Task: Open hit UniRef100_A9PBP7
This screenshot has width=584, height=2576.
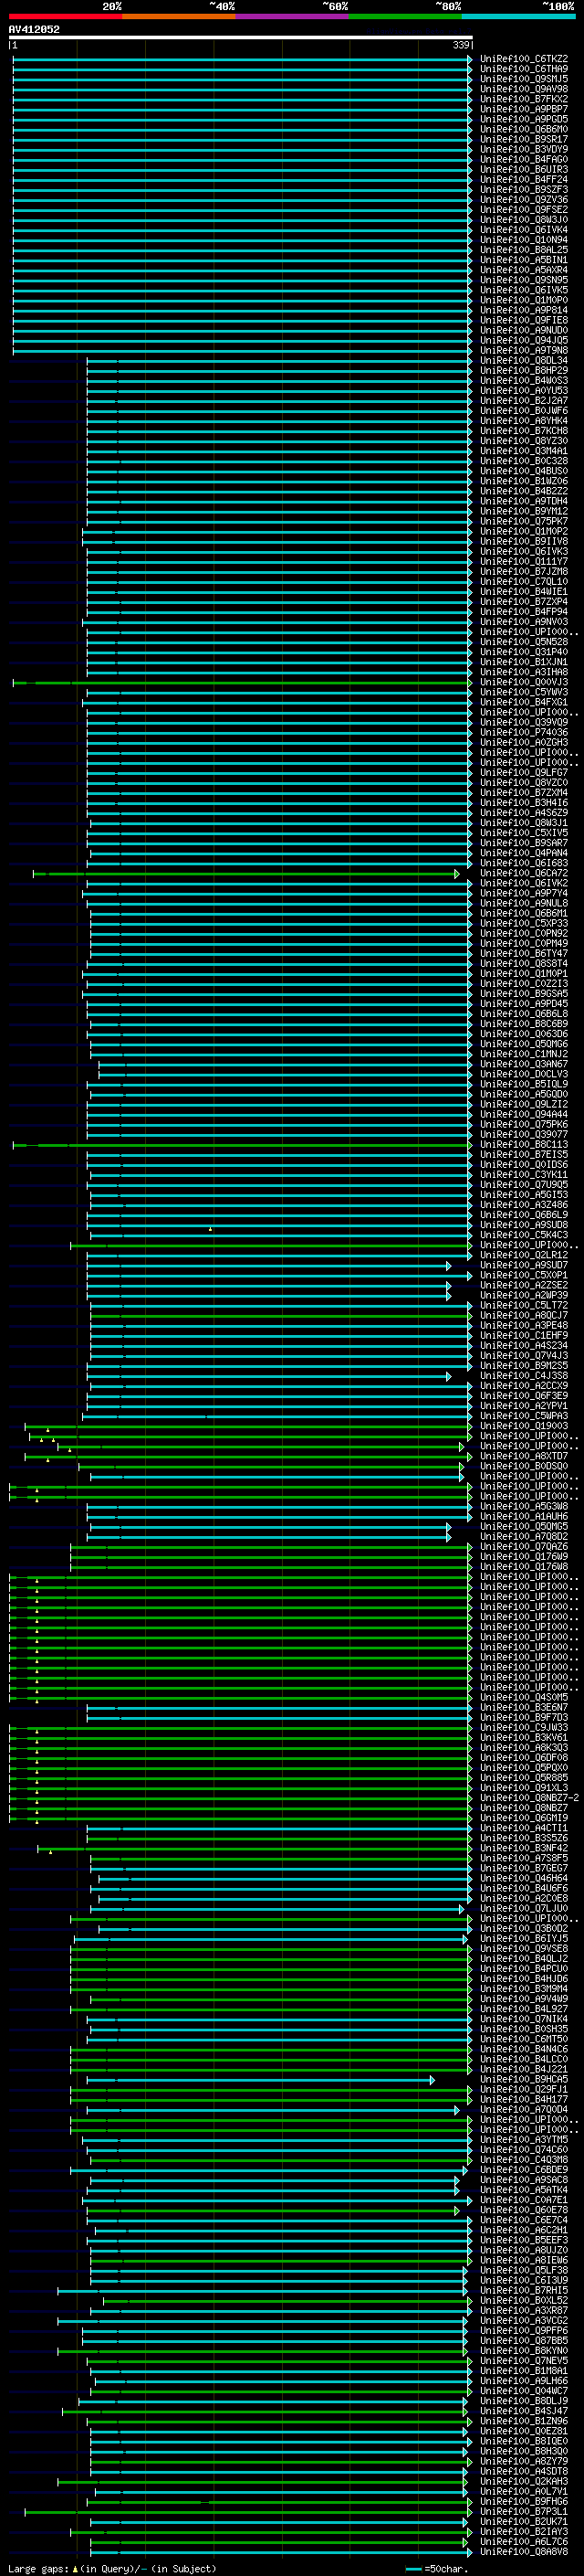Action: (x=524, y=109)
